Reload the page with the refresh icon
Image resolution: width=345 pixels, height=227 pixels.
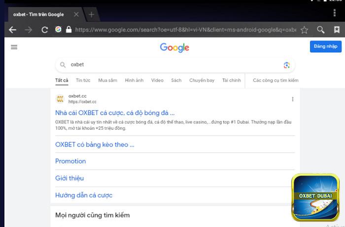45,30
